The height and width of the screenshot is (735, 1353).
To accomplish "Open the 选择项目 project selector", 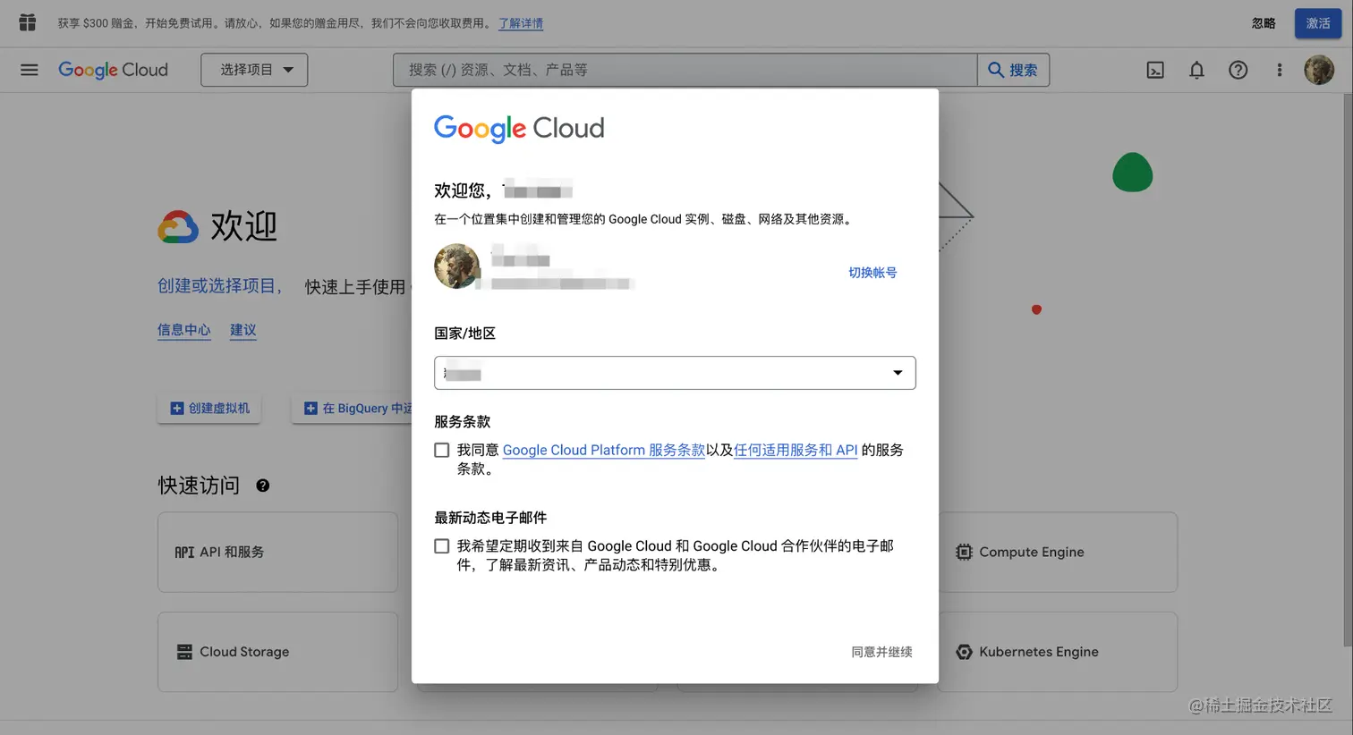I will click(x=254, y=70).
